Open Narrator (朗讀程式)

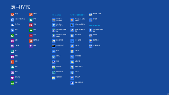point(91,41)
